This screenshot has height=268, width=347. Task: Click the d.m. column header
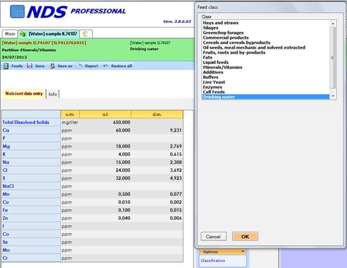tap(157, 114)
